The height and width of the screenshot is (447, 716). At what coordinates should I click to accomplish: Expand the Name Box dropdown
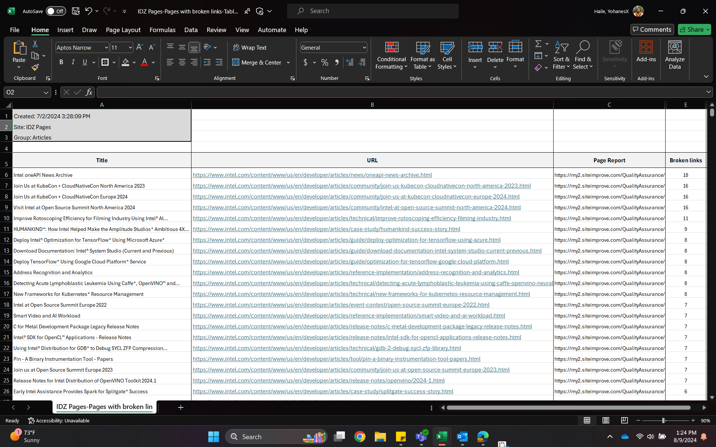[x=46, y=92]
